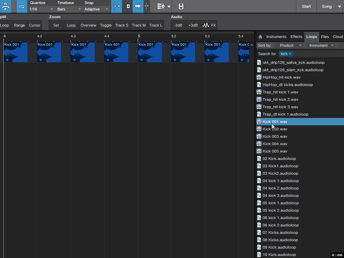Set track height with Track M
The width and height of the screenshot is (344, 258).
pyautogui.click(x=139, y=25)
